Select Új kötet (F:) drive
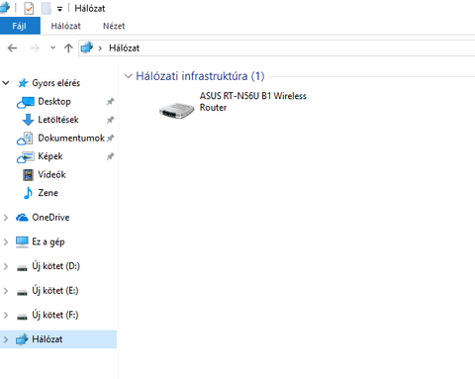Viewport: 475px width, 379px height. (55, 315)
